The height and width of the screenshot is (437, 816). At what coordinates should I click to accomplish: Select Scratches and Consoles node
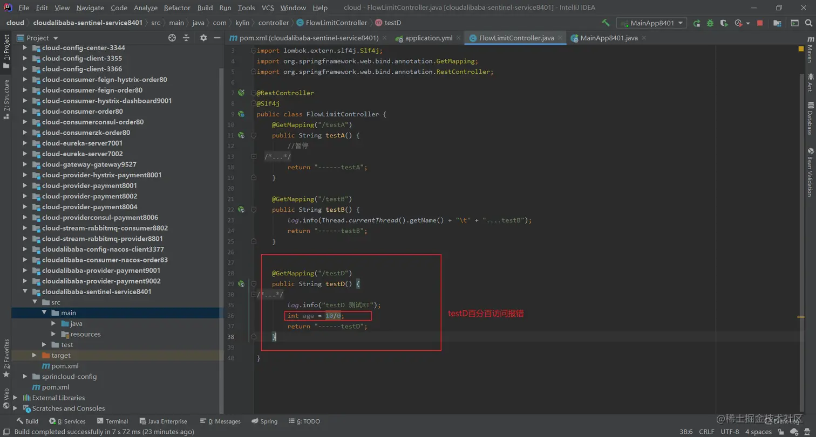[69, 408]
